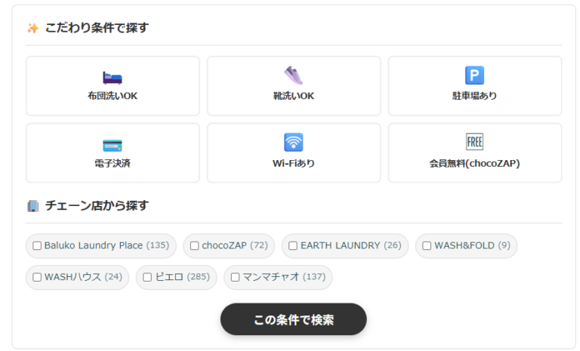Tick the EARTH LAUNDRY checkbox
580x351 pixels.
point(293,246)
